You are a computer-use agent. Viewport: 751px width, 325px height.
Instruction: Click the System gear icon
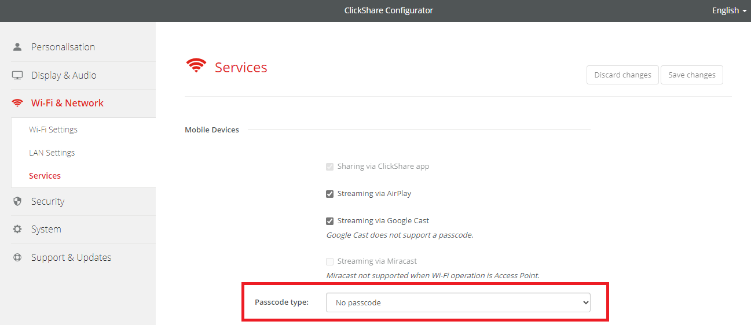pos(17,229)
